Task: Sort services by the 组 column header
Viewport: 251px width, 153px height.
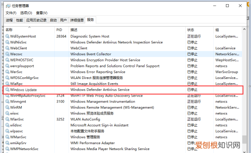Action: click(228, 30)
